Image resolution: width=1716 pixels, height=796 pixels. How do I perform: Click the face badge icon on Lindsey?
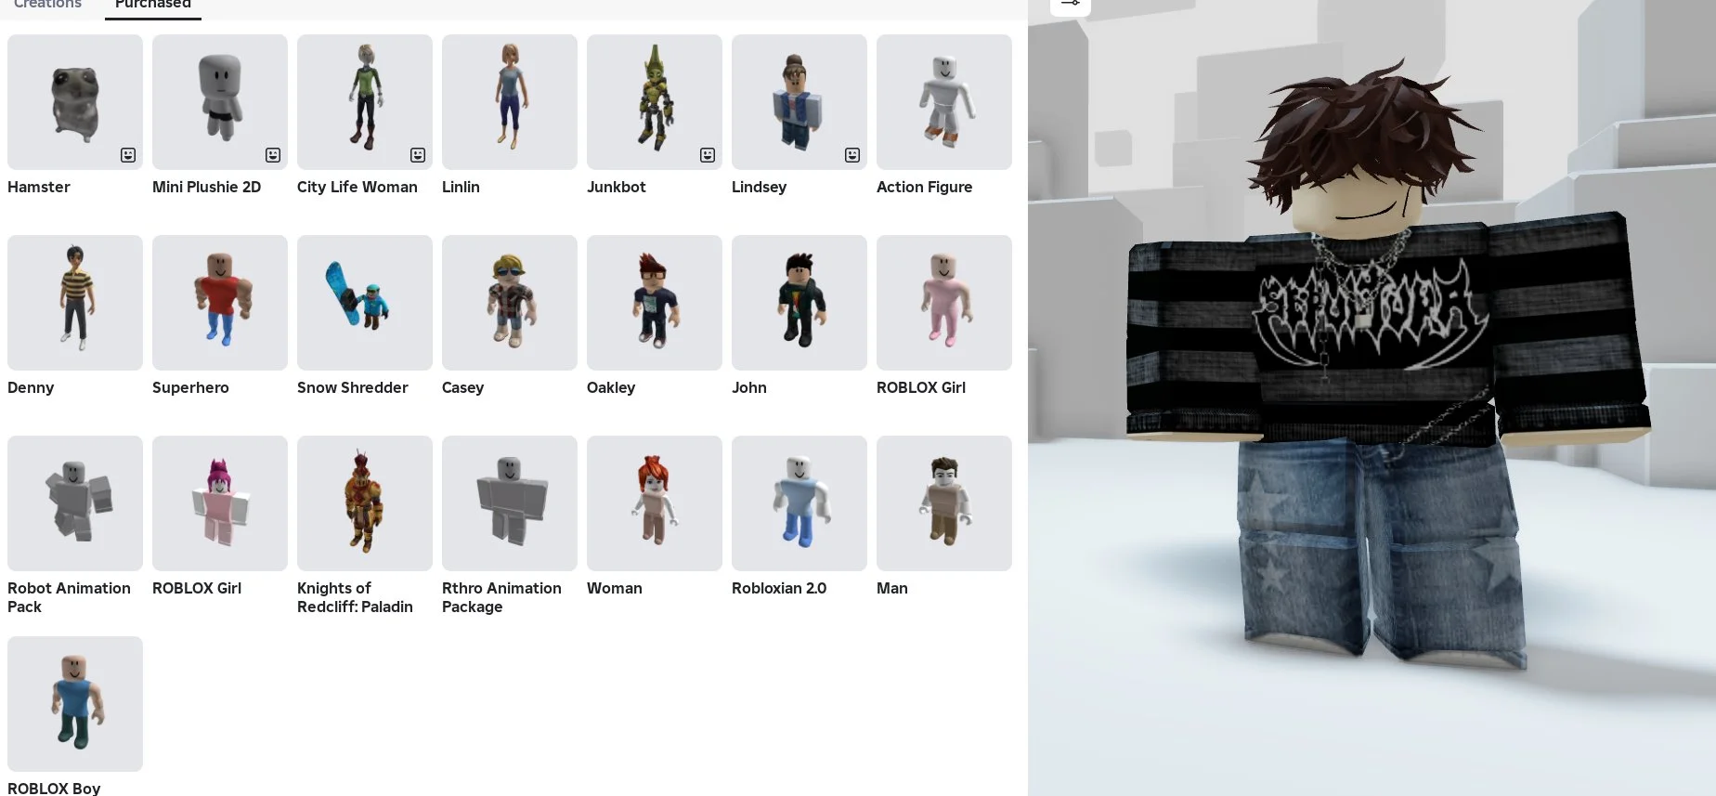[852, 155]
